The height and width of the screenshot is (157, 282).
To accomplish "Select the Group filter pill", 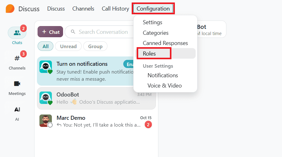I will click(95, 46).
